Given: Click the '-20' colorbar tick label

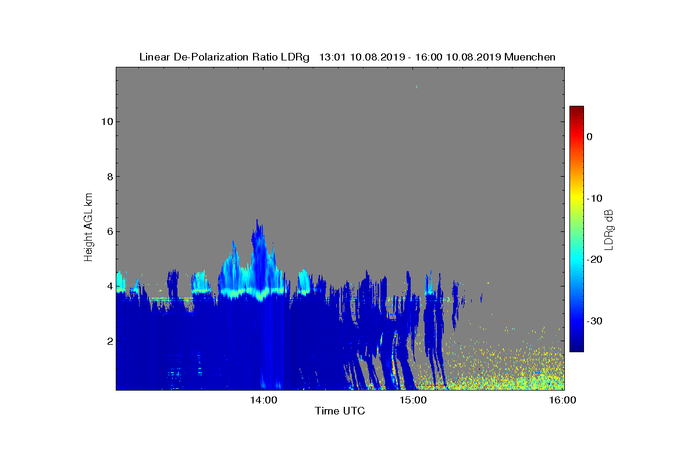Looking at the screenshot, I should click(594, 260).
